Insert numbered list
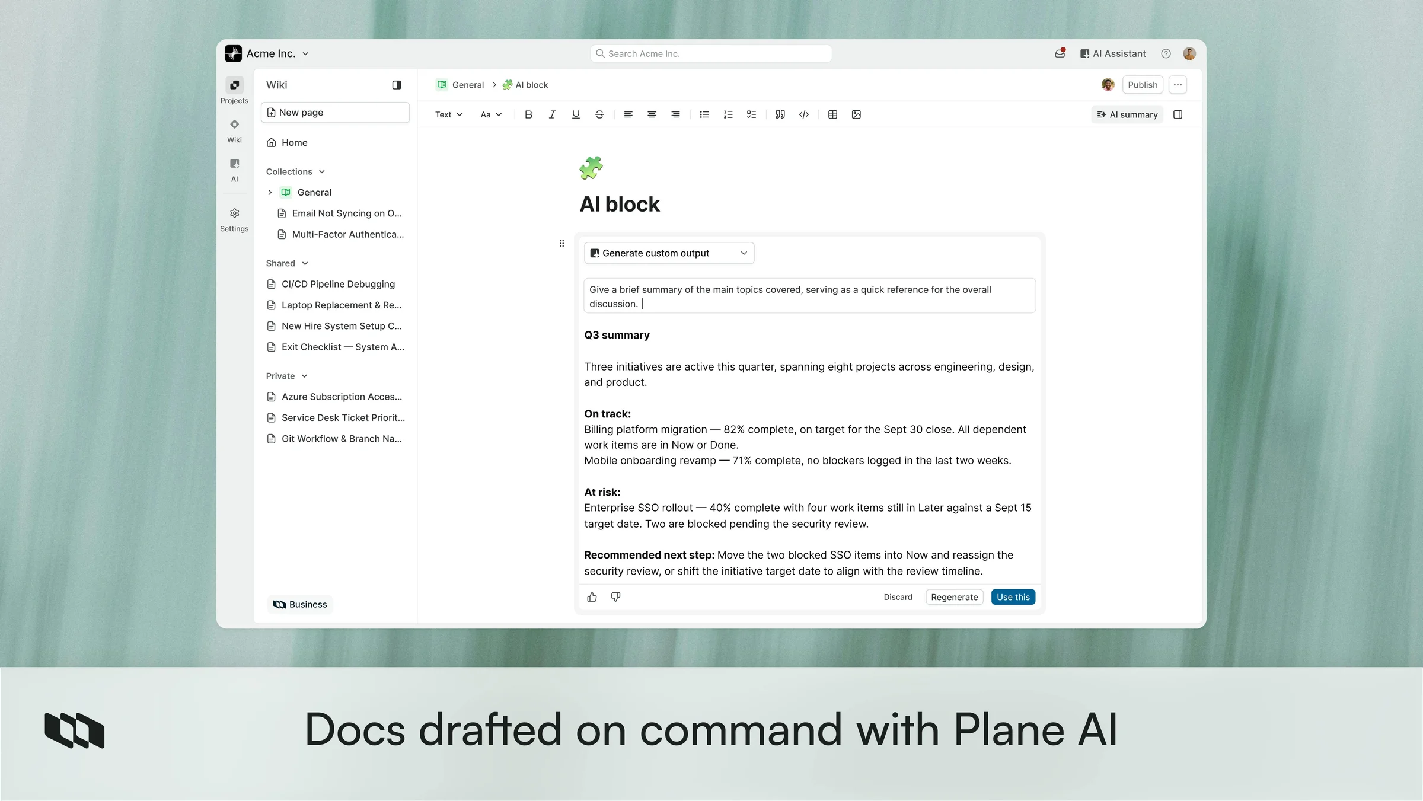The image size is (1423, 801). point(728,114)
